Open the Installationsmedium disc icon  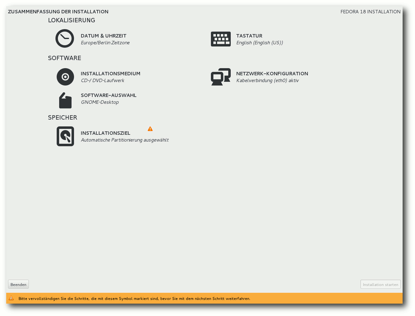click(65, 77)
